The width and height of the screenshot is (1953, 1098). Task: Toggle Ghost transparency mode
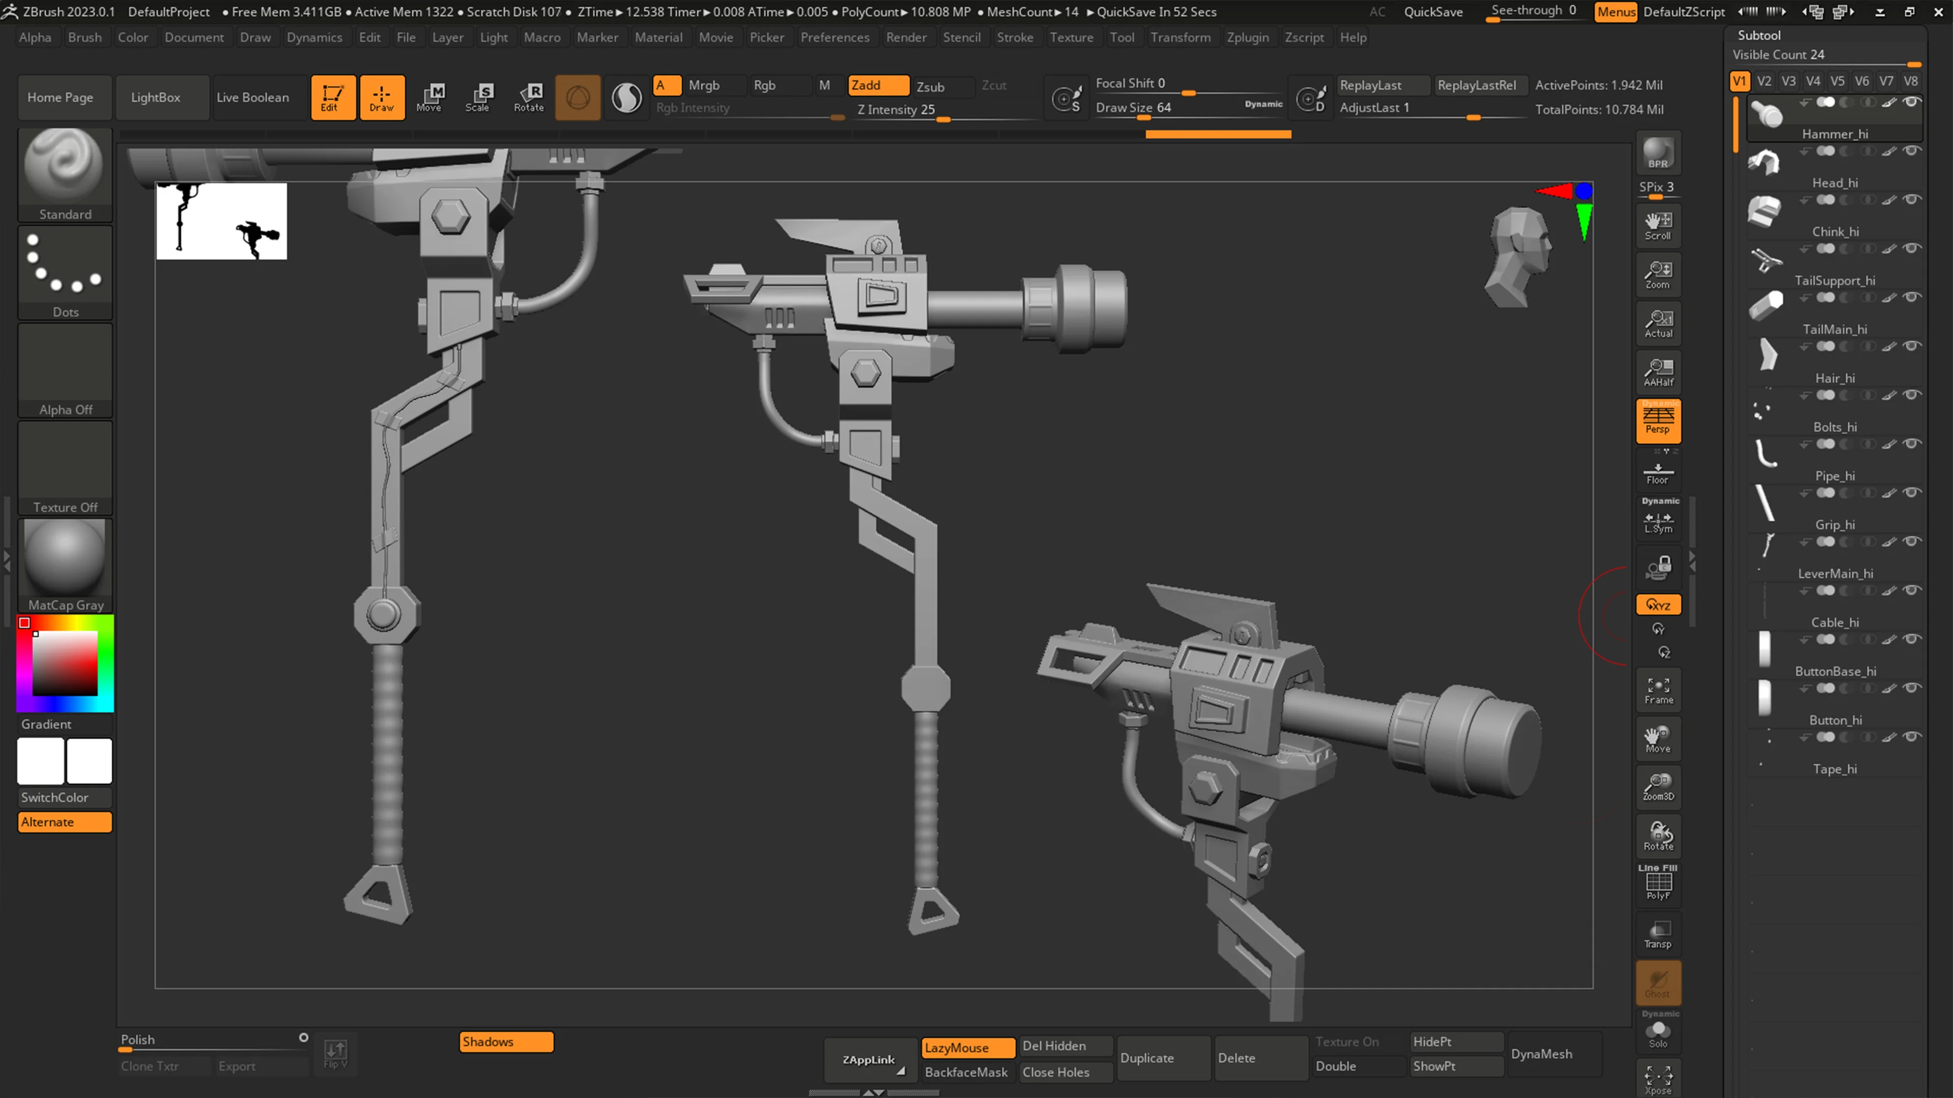click(1658, 983)
